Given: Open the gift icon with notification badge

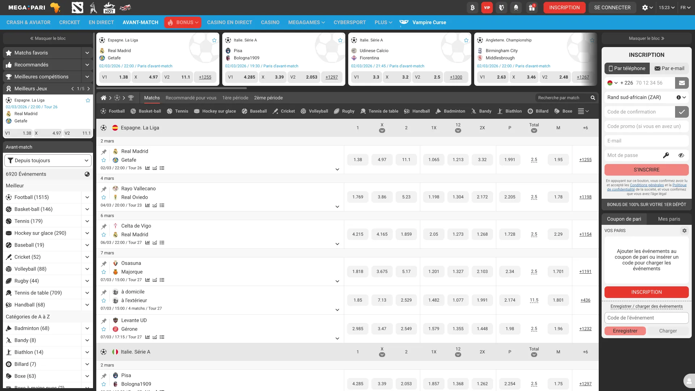Looking at the screenshot, I should [532, 8].
